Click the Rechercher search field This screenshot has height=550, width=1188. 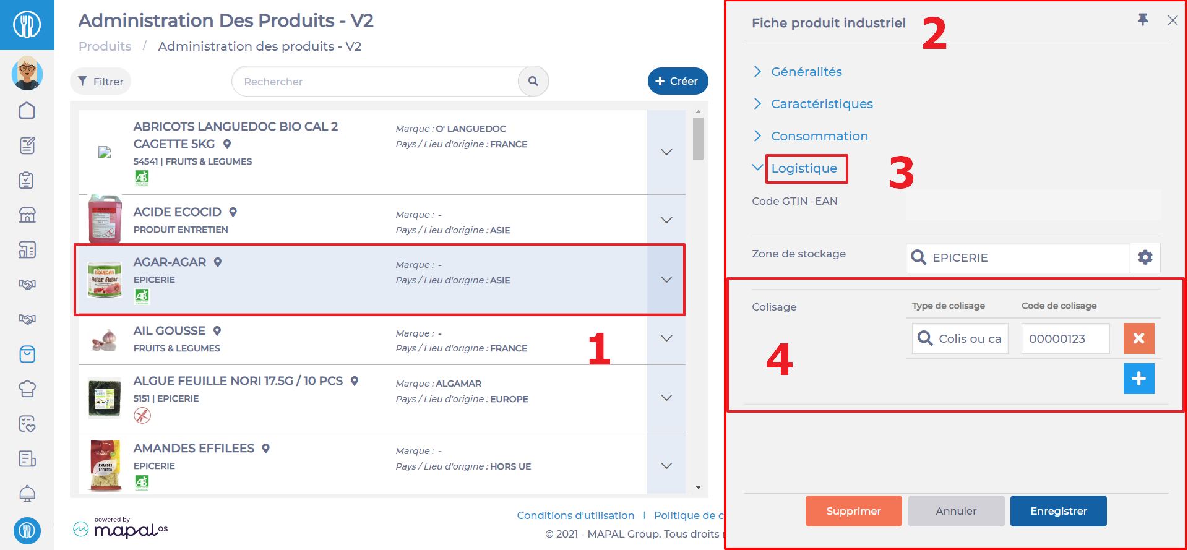(x=375, y=81)
